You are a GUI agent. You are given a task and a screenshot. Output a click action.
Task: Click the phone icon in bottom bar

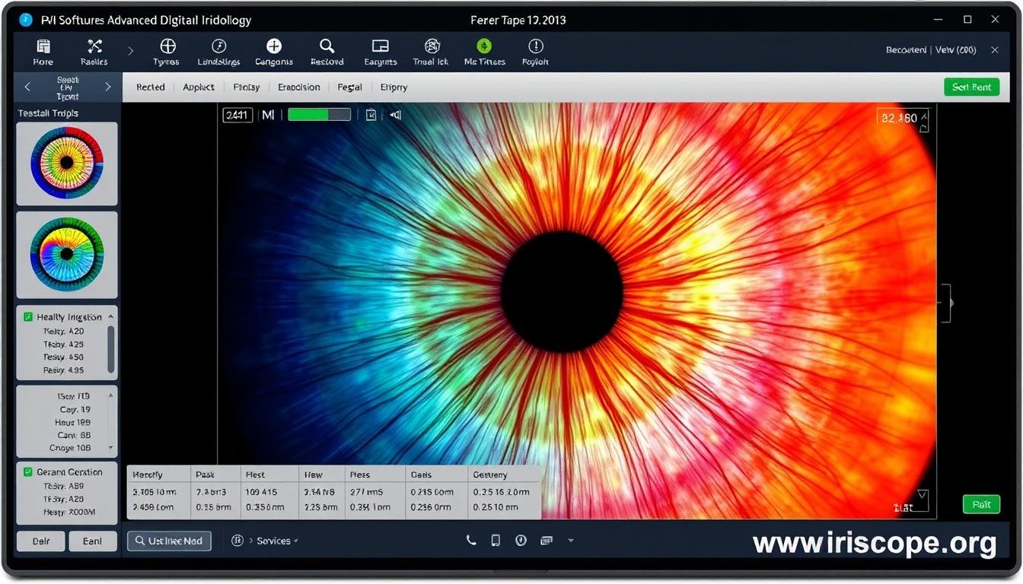471,541
